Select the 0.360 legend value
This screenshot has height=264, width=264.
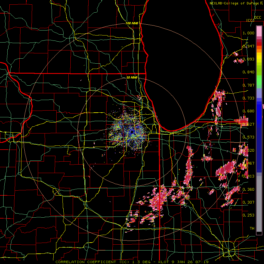click(x=248, y=189)
